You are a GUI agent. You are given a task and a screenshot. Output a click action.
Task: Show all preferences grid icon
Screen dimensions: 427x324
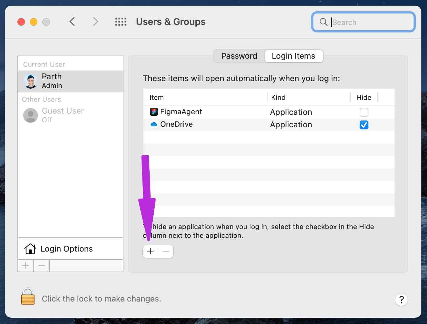121,22
